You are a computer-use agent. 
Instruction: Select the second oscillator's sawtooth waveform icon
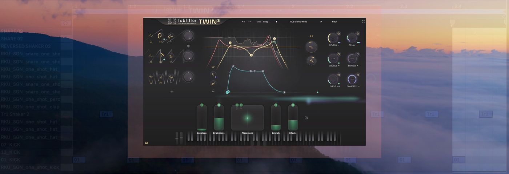point(151,56)
